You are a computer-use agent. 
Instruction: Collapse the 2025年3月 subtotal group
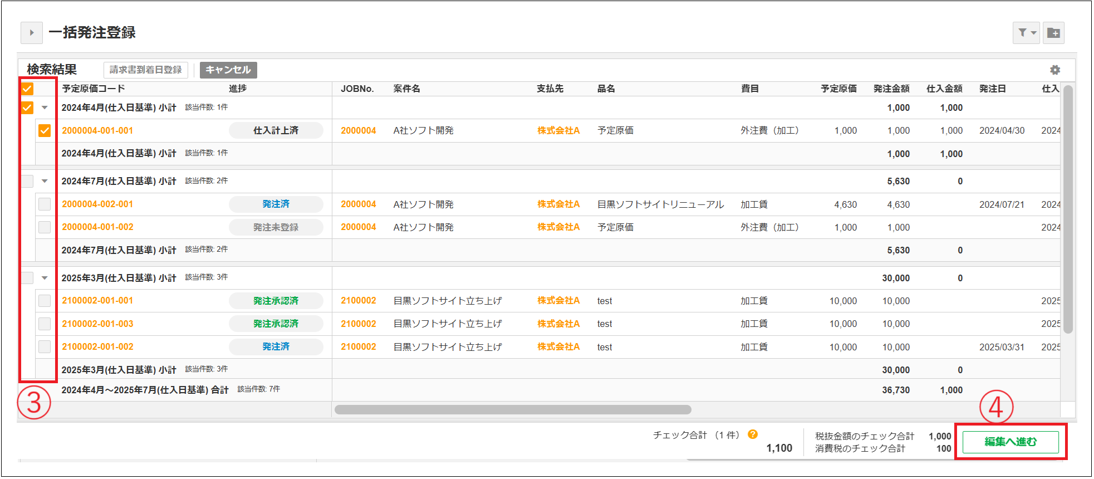tap(45, 278)
